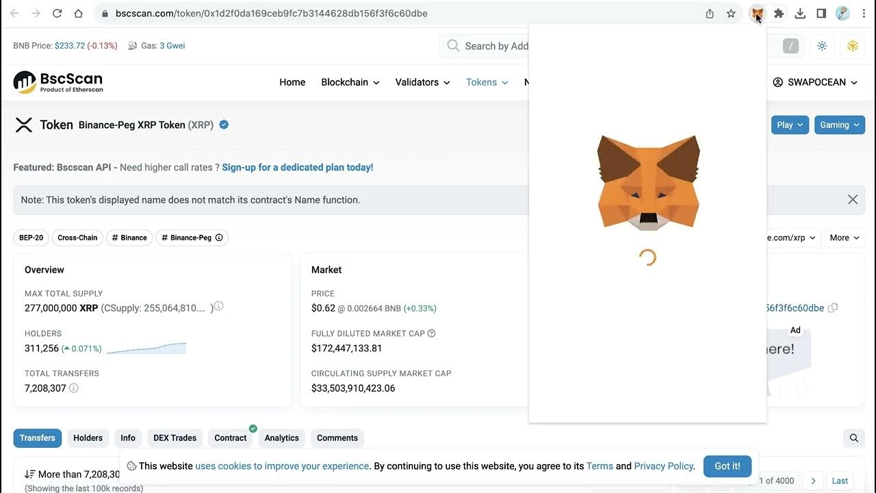The height and width of the screenshot is (493, 876).
Task: Open the Privacy Policy link
Action: (664, 466)
